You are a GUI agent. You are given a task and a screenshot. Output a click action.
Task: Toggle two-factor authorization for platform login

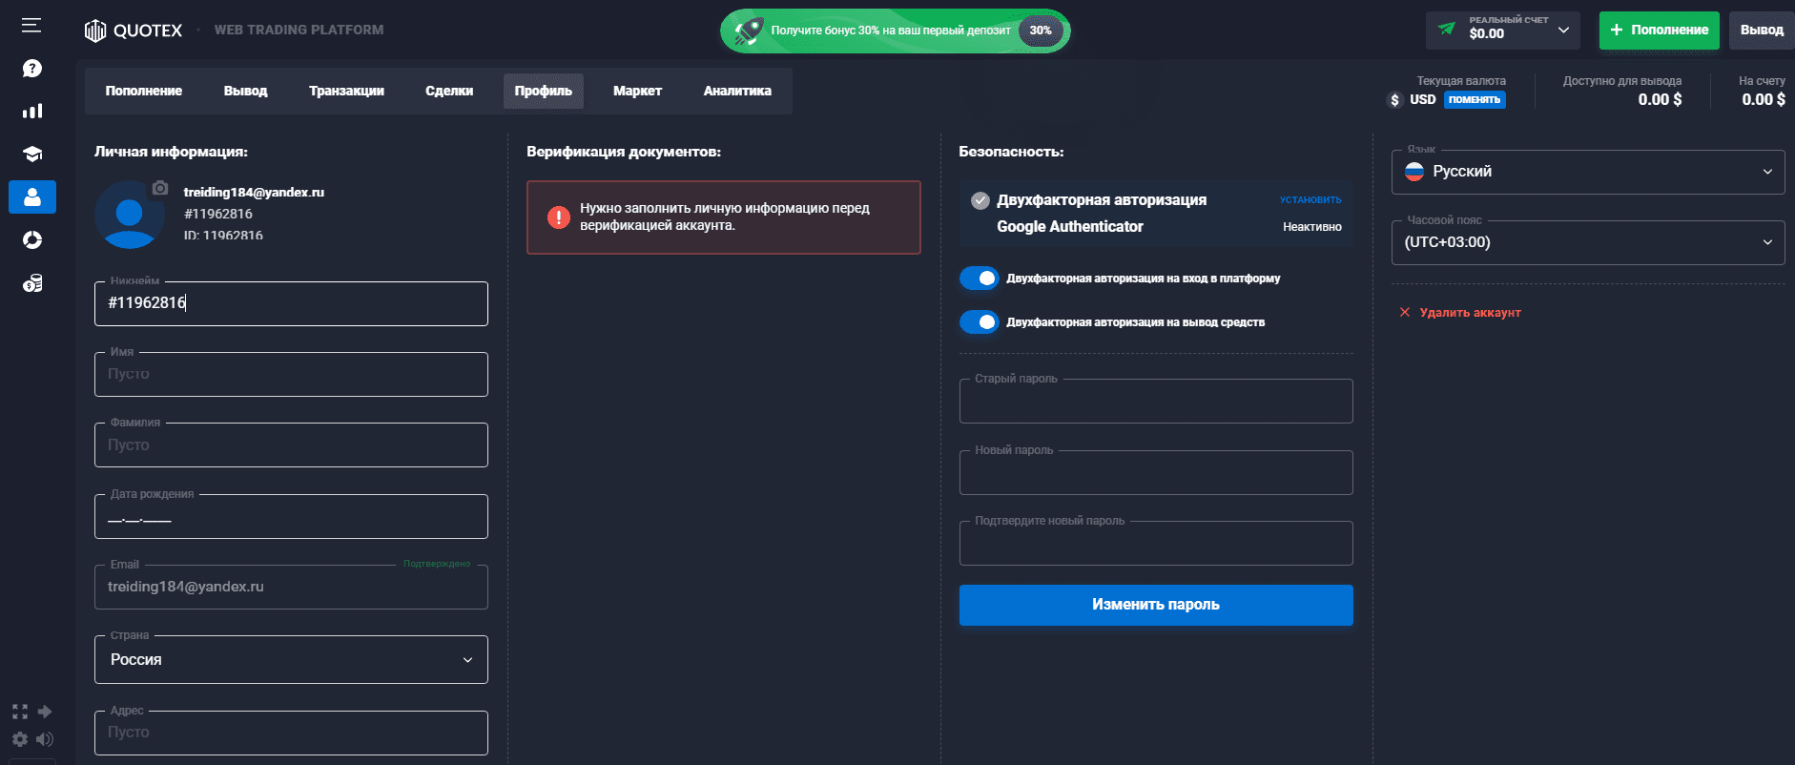pyautogui.click(x=980, y=278)
